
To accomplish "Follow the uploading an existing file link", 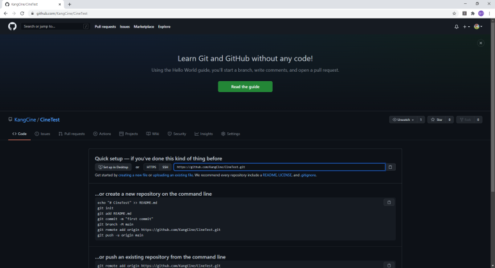I will 173,175.
